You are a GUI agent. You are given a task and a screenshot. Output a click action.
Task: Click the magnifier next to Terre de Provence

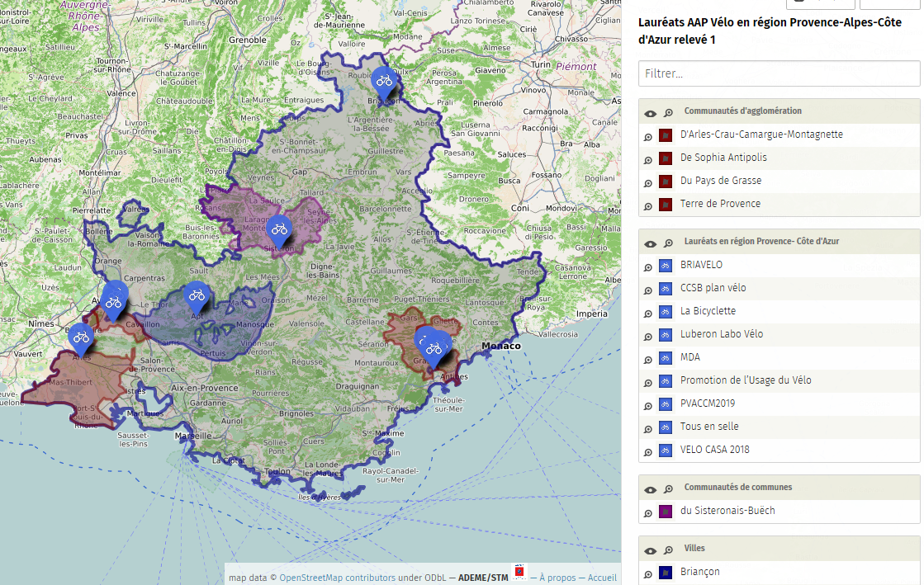pyautogui.click(x=648, y=205)
